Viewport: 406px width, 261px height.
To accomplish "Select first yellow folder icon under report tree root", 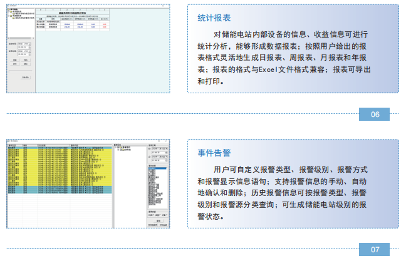I will (x=11, y=12).
